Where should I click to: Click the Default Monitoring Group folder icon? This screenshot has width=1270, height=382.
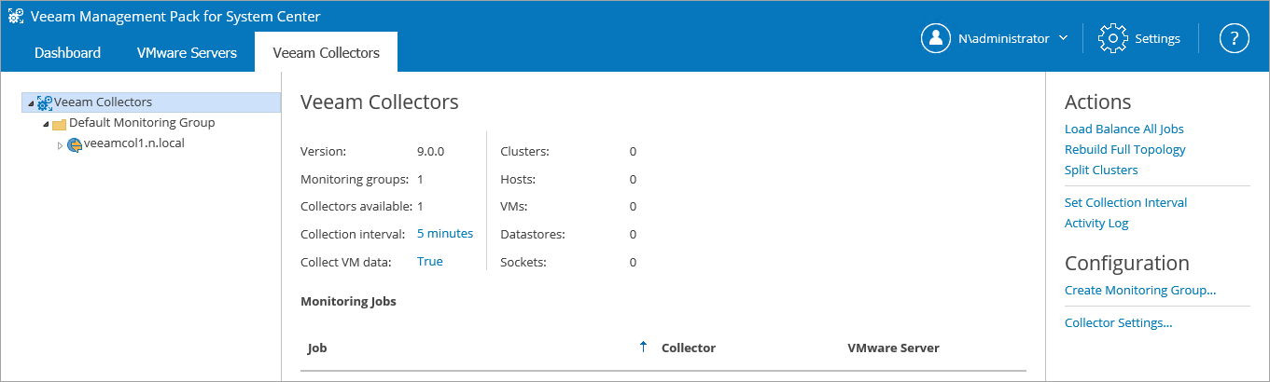click(59, 124)
